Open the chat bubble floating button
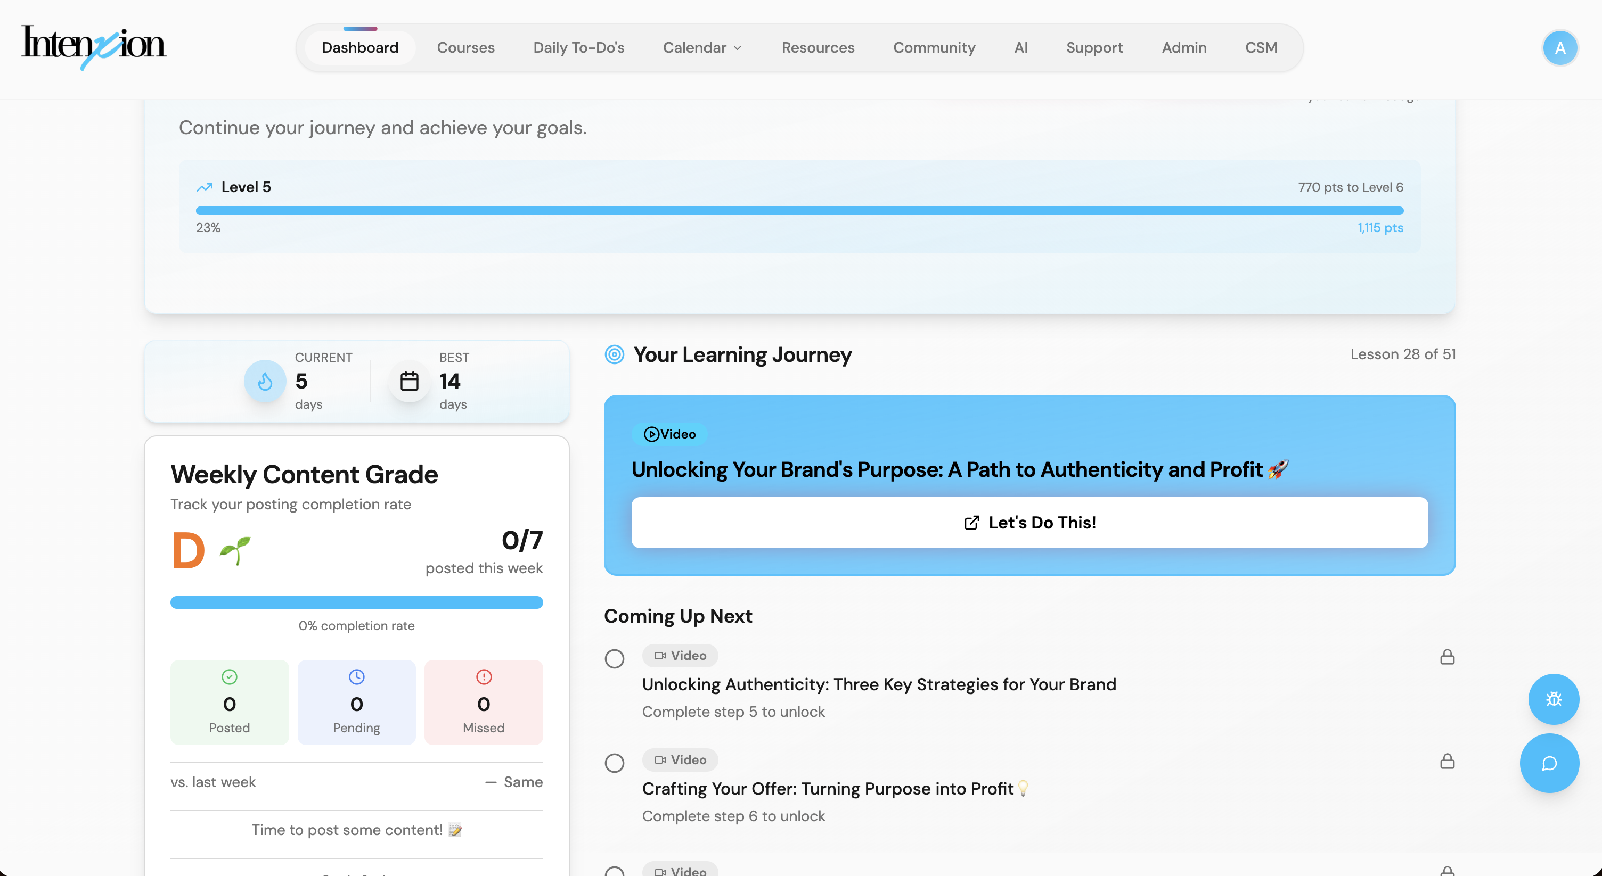The height and width of the screenshot is (876, 1602). (1549, 763)
